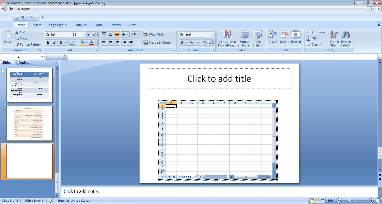Decrease the cell indent

124,43
